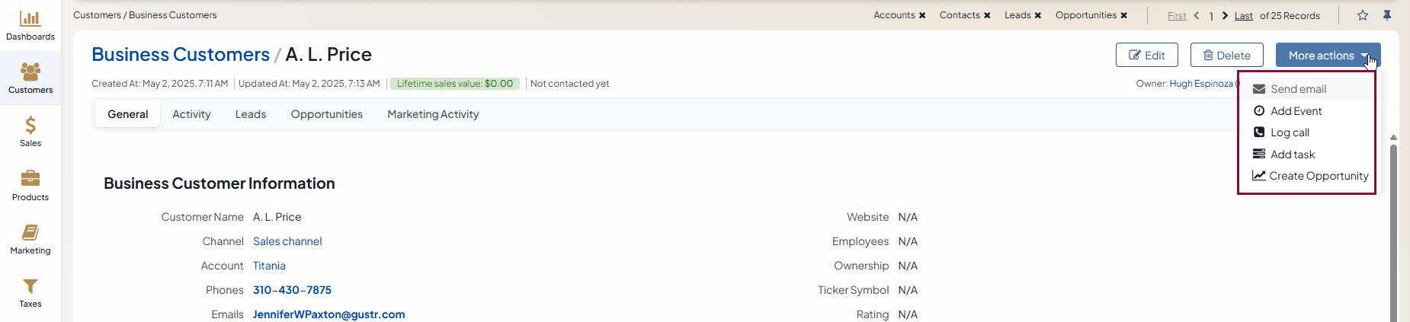This screenshot has width=1410, height=322.
Task: Open the JenniferWPaxton@gustr.com email link
Action: (329, 314)
